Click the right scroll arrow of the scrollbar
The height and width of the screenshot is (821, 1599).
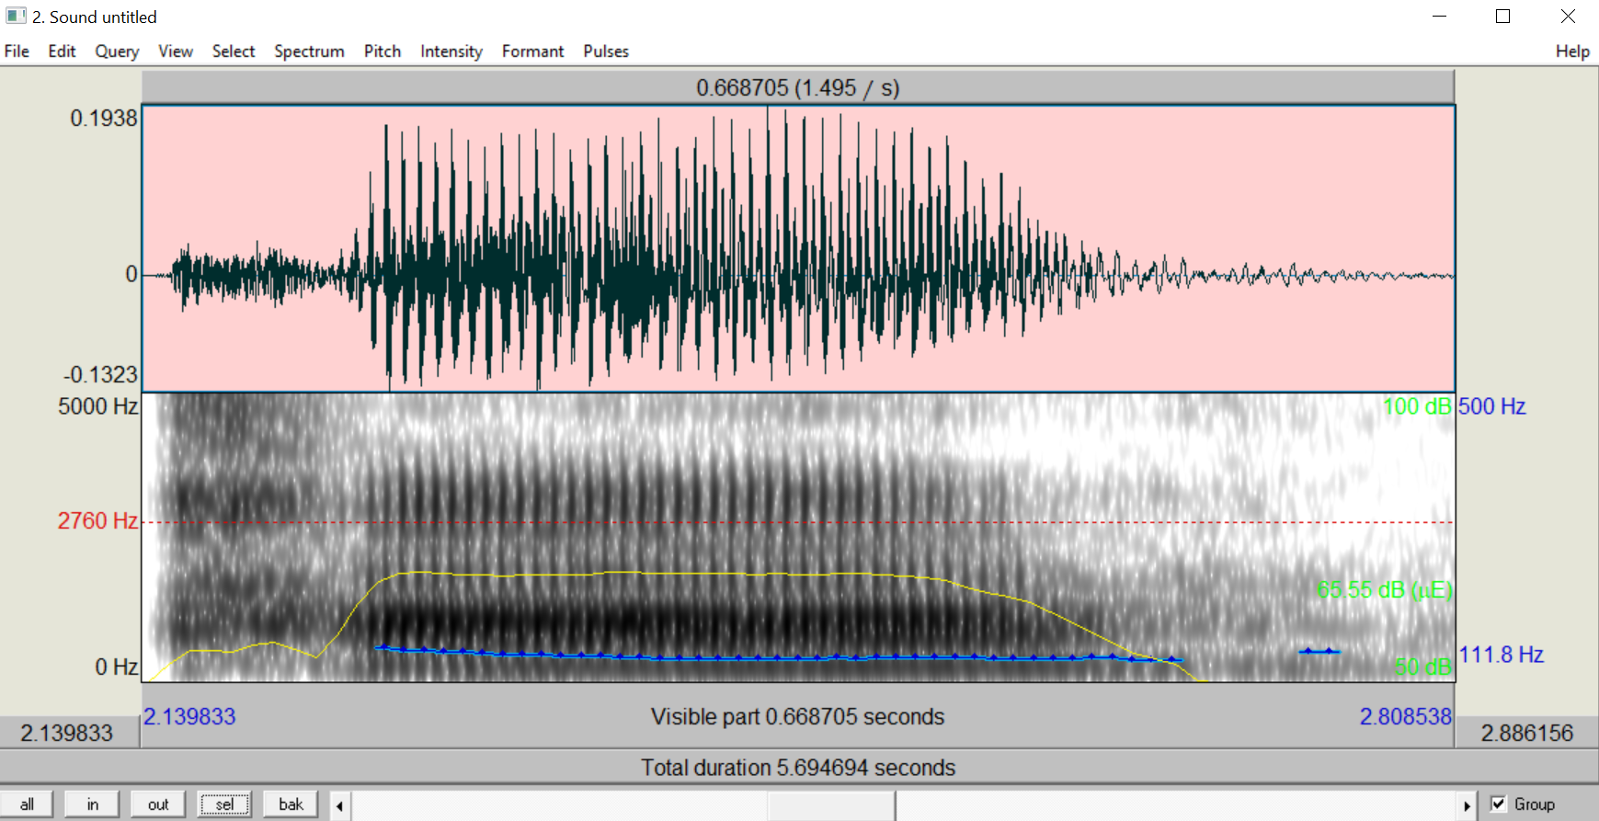coord(1467,806)
